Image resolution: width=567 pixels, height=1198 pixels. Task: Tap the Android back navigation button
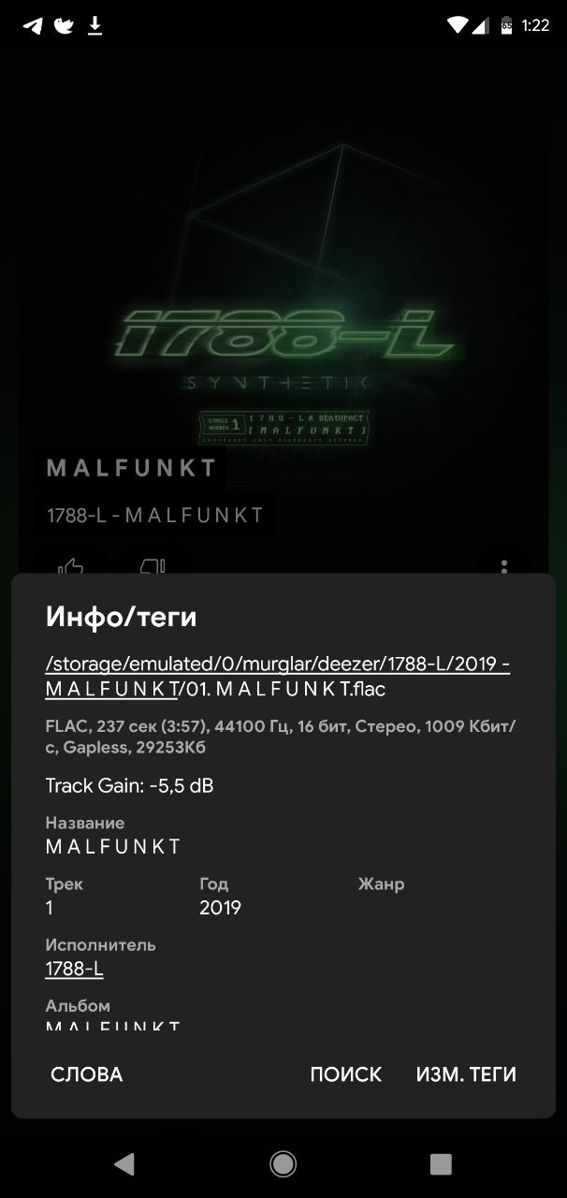click(x=124, y=1163)
